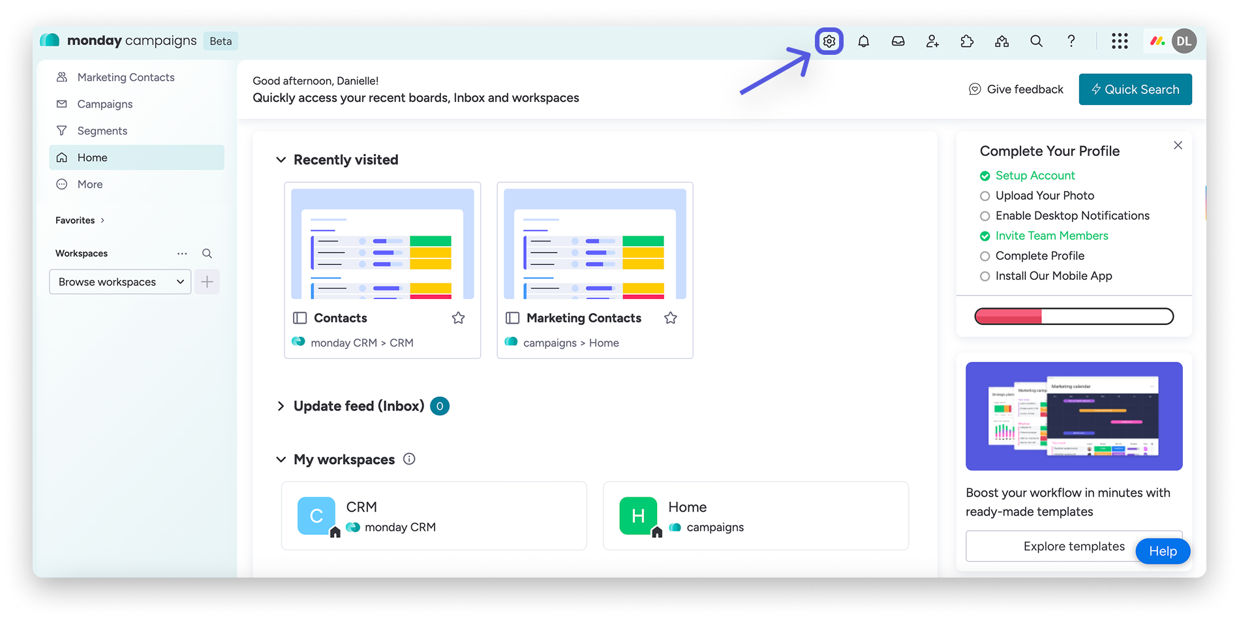This screenshot has width=1239, height=620.
Task: Click the templates preview image
Action: coord(1074,416)
